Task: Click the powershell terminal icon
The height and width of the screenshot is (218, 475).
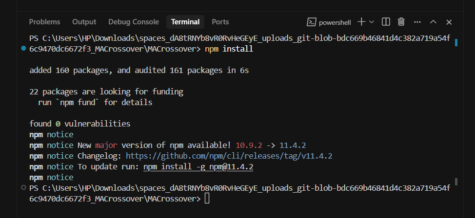Action: click(x=311, y=22)
